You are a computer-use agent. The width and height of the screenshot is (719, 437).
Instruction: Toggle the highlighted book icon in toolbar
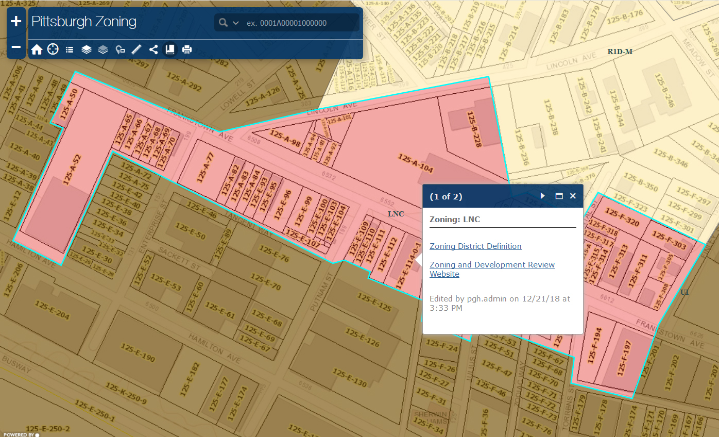tap(170, 49)
